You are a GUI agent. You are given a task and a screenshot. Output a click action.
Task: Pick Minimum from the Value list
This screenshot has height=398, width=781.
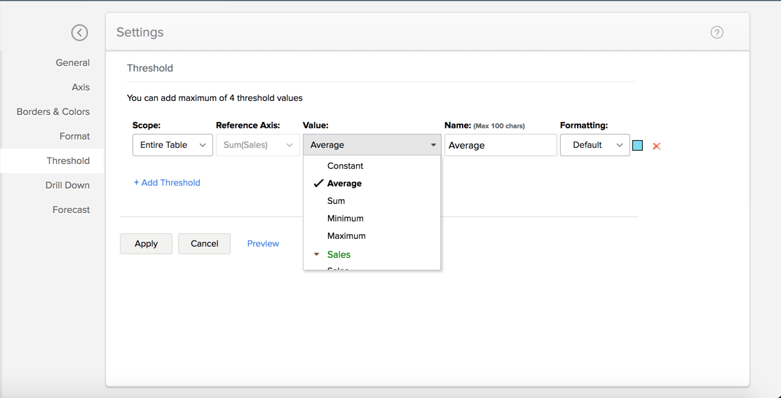(345, 219)
